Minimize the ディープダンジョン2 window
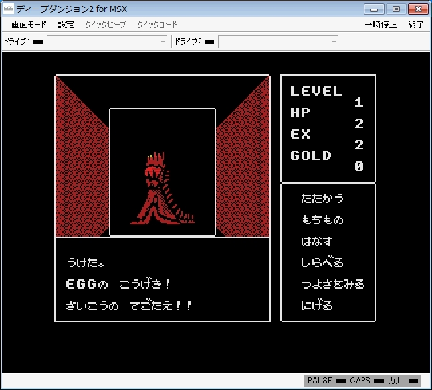 (x=374, y=9)
